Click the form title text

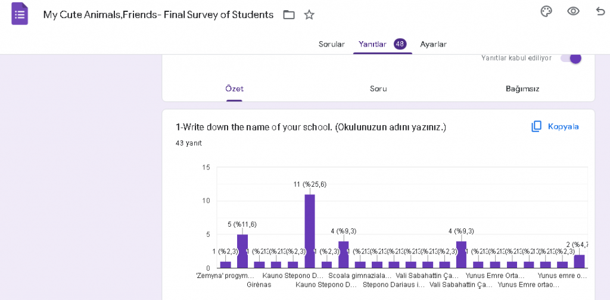tap(158, 15)
